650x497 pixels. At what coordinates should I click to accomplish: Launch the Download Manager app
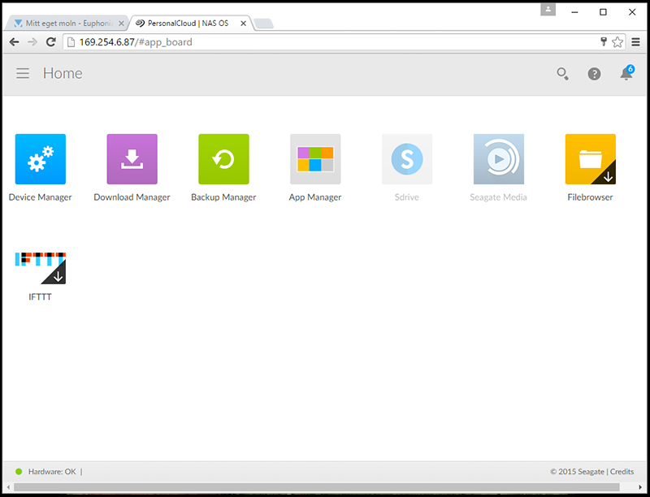[132, 159]
